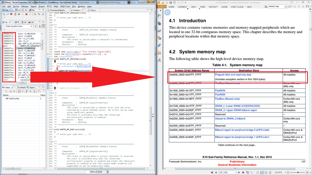The height and width of the screenshot is (175, 312).
Task: Click Foxit save icon
Action: pyautogui.click(x=167, y=2)
